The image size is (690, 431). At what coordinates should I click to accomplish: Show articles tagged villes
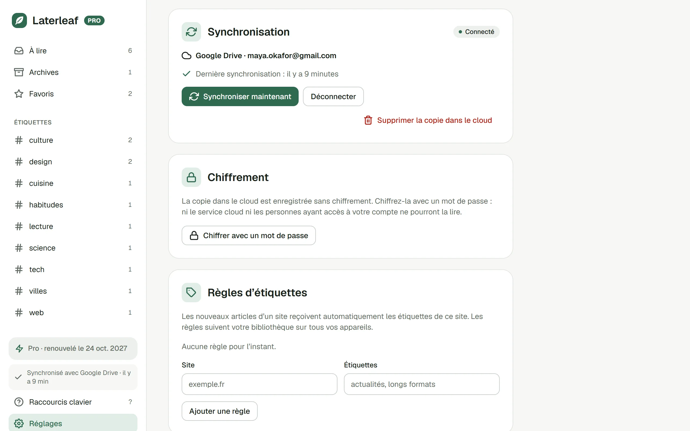(73, 291)
